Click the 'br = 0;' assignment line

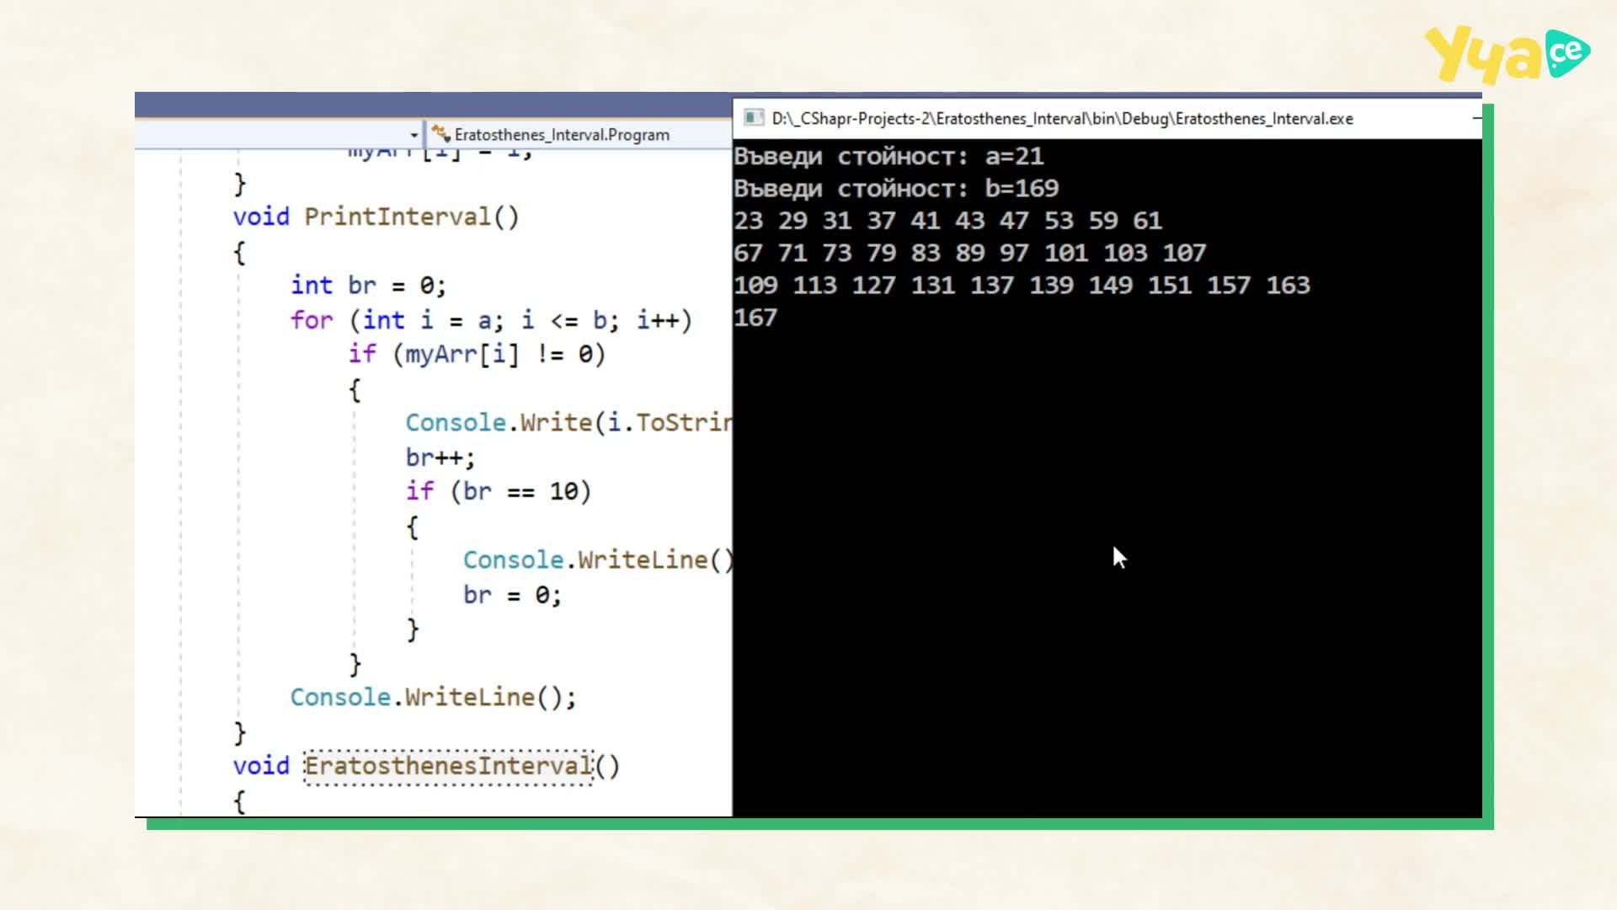[512, 595]
